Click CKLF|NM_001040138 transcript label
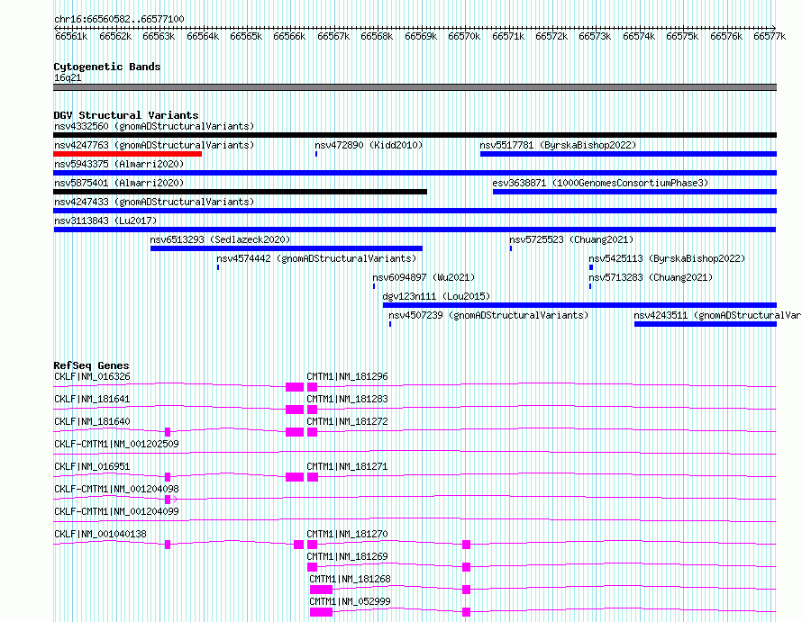802x622 pixels. tap(100, 534)
